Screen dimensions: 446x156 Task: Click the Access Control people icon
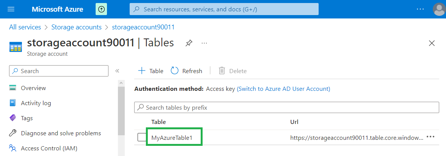12,147
